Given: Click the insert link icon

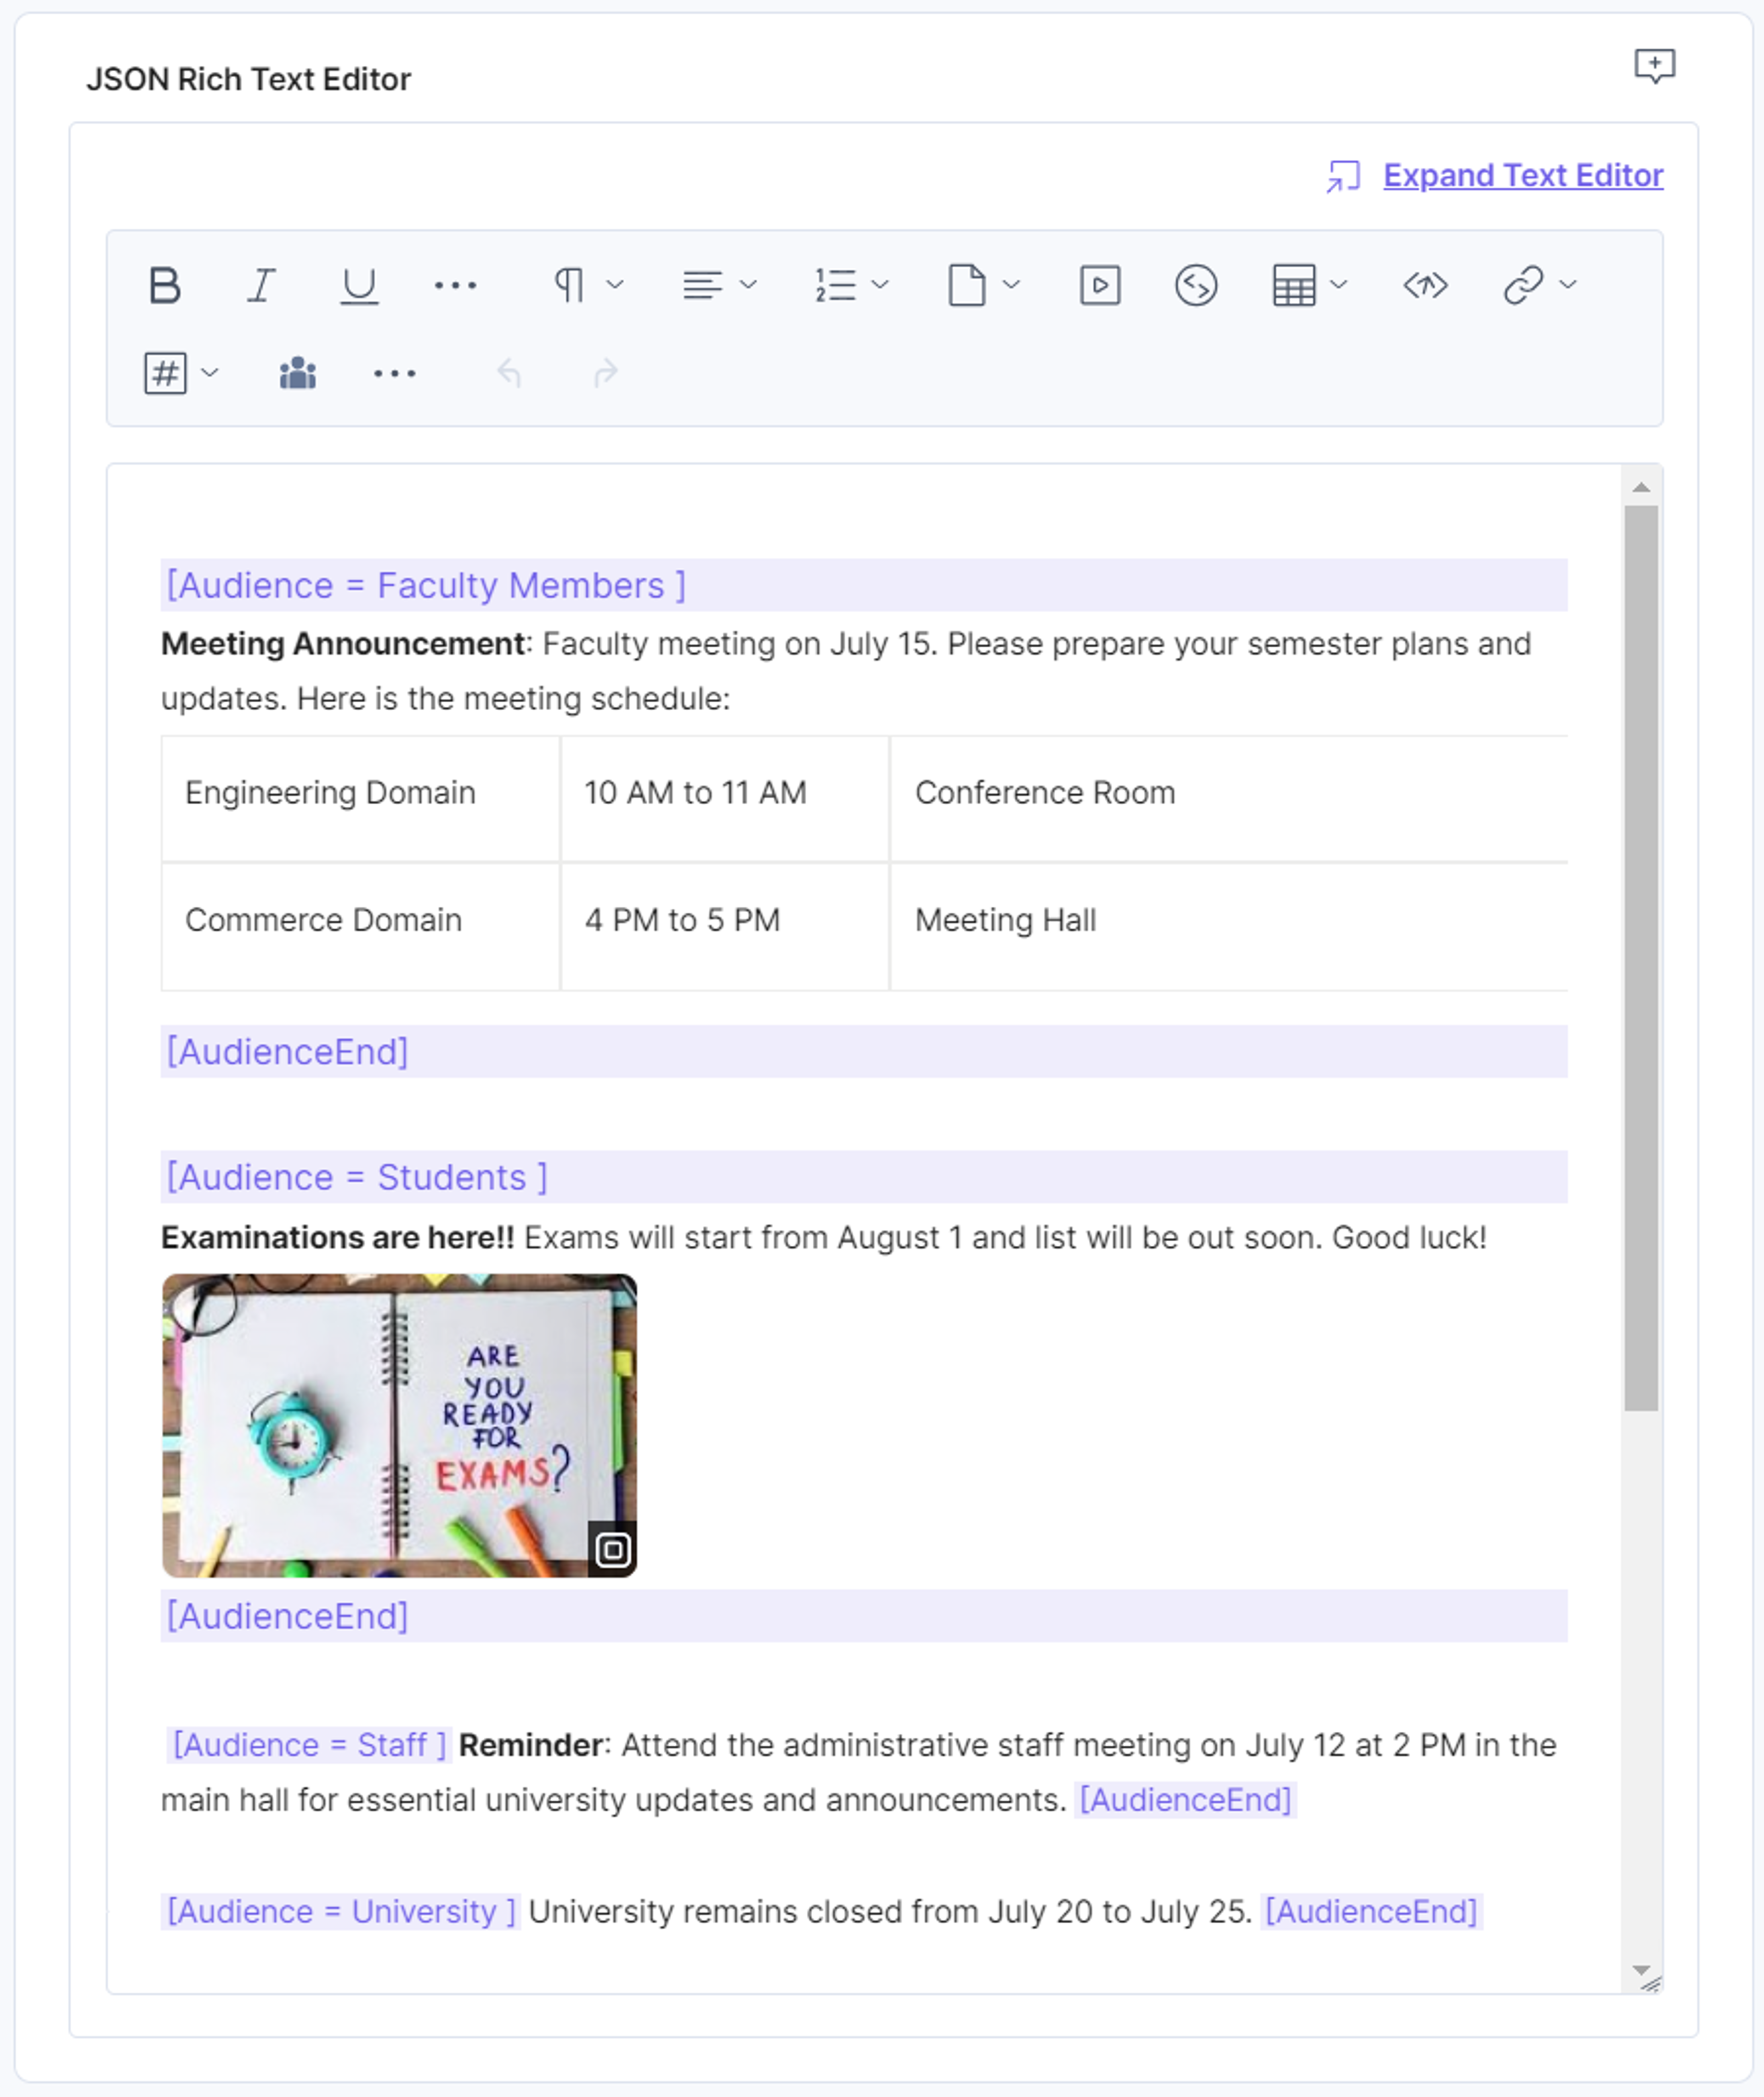Looking at the screenshot, I should pyautogui.click(x=1523, y=285).
